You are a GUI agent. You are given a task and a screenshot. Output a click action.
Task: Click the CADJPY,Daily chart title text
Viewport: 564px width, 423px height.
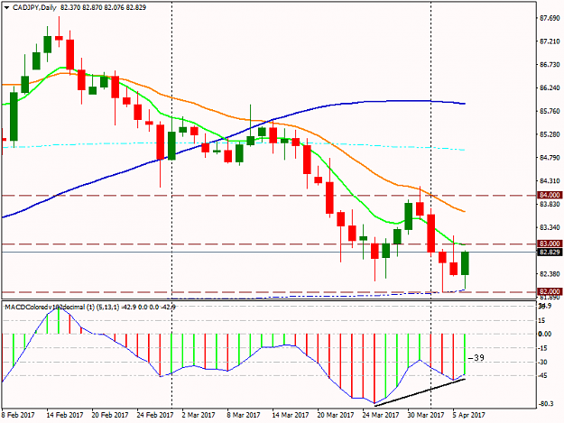click(34, 7)
